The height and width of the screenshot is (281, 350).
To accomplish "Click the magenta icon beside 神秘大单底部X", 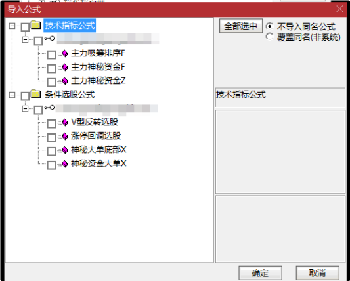I will click(65, 150).
